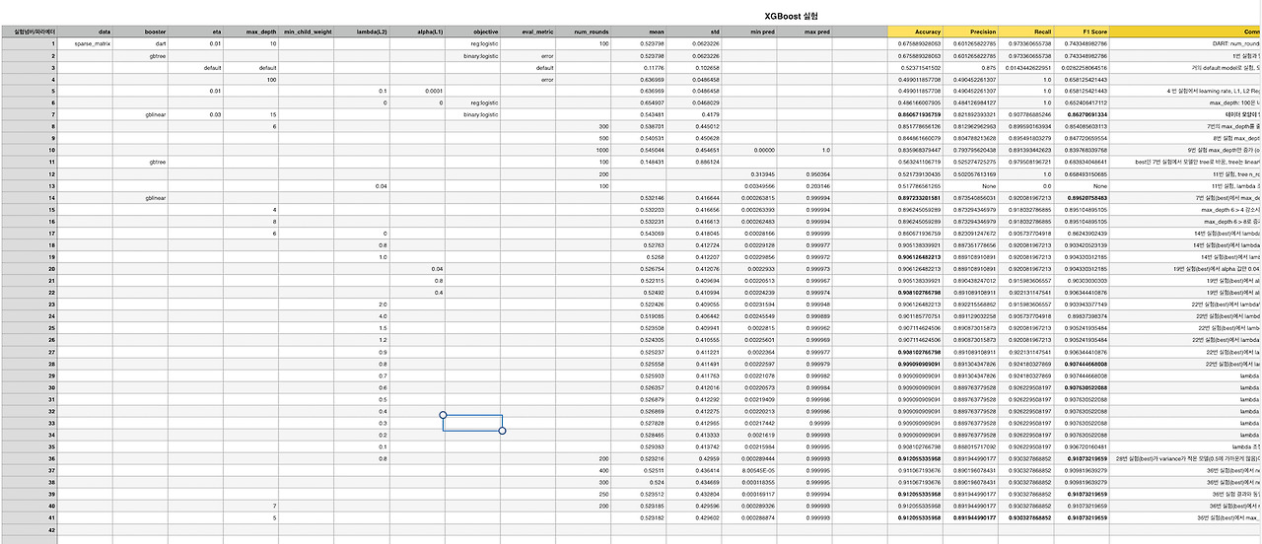Image resolution: width=1262 pixels, height=544 pixels.
Task: Click the bold recall '0.930327868852' in row 41
Action: click(1025, 517)
